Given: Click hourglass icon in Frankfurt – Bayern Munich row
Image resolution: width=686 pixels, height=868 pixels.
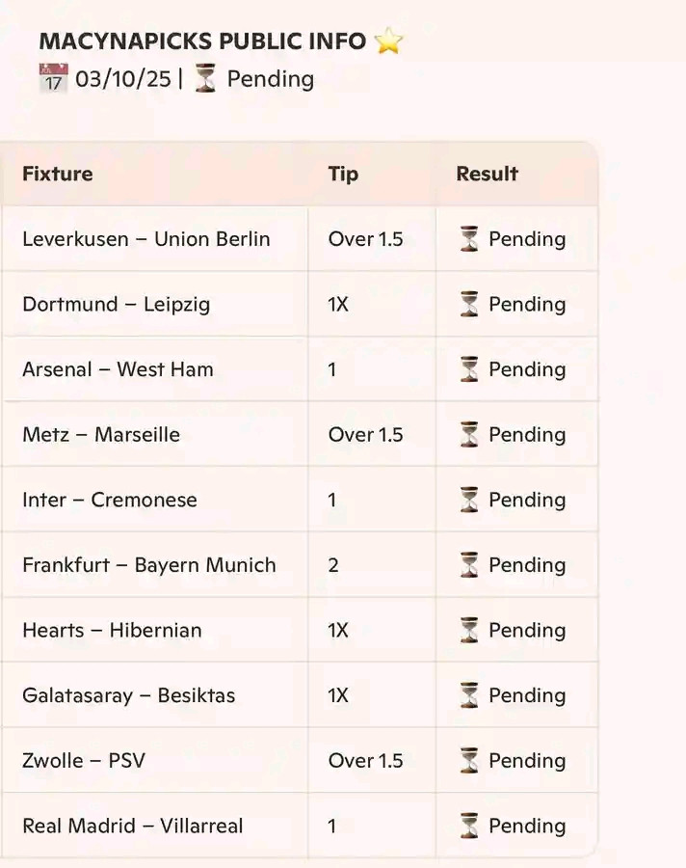Looking at the screenshot, I should pos(469,565).
